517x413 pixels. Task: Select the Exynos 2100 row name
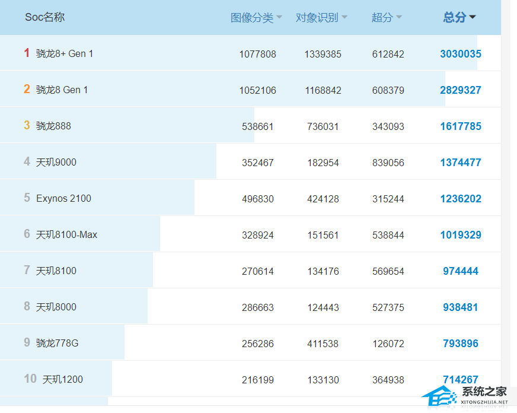tap(63, 198)
